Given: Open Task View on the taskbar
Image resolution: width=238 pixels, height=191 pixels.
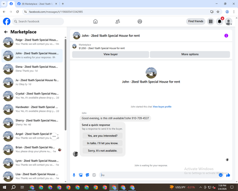Looking at the screenshot, I should click(x=22, y=187).
